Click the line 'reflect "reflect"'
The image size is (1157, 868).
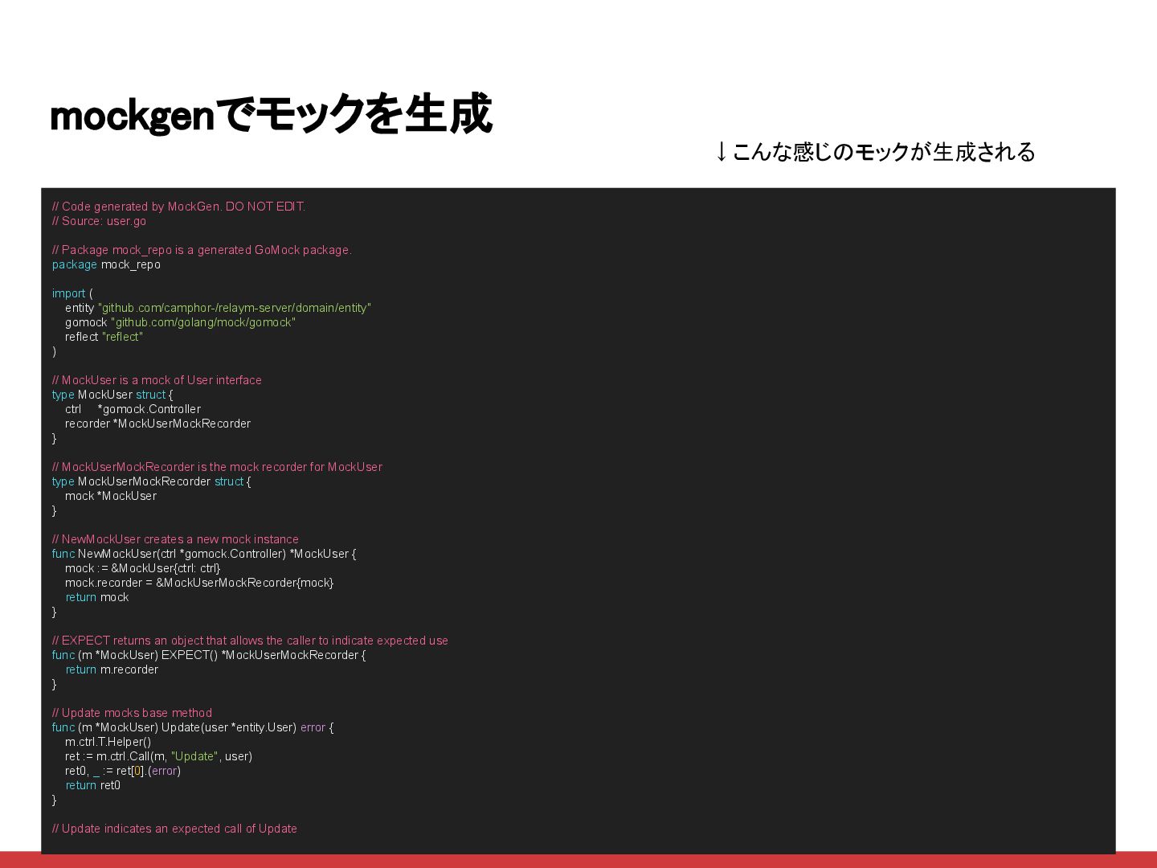coord(104,337)
